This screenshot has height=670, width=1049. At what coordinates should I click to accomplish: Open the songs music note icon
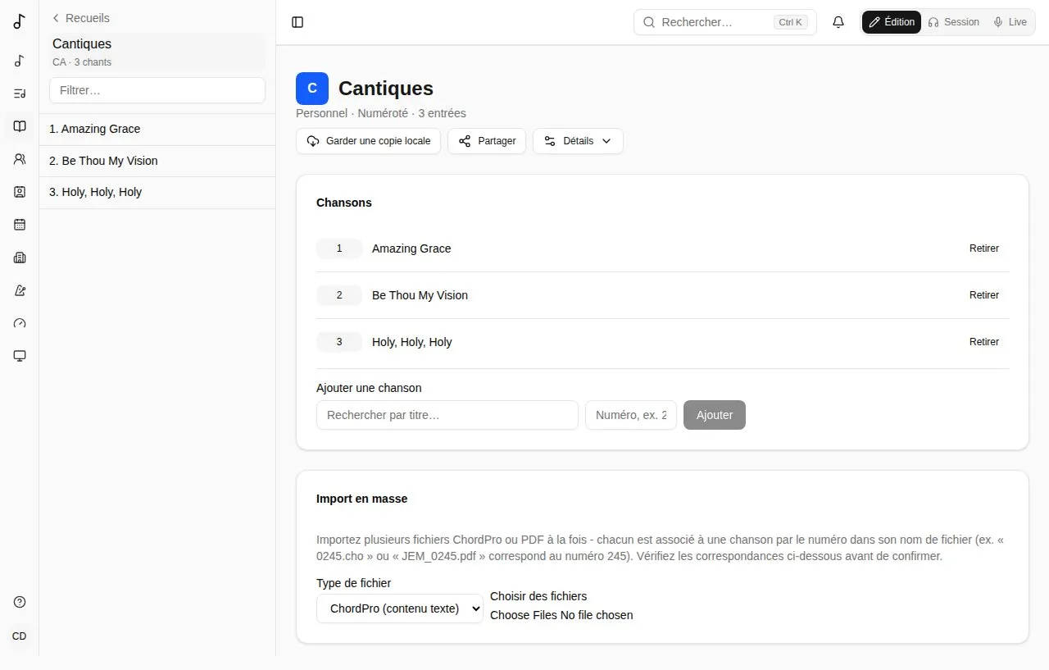pyautogui.click(x=20, y=61)
